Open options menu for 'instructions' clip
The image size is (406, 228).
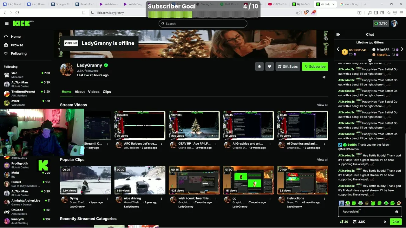tap(324, 199)
